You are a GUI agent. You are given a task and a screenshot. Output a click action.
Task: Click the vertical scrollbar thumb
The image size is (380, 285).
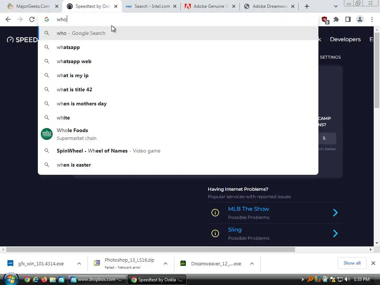click(377, 70)
